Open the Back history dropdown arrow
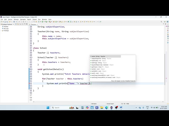 (x=94, y=22)
